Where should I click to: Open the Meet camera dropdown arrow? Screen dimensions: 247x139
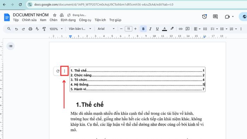coord(233,17)
